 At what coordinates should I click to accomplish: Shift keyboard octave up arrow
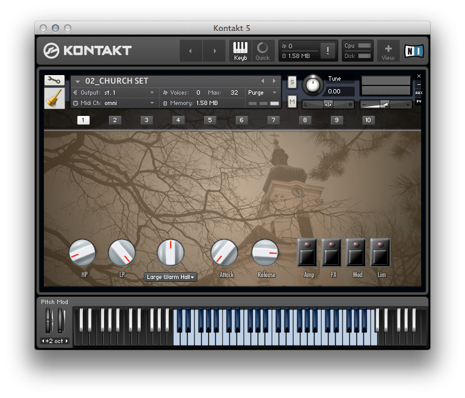click(66, 341)
